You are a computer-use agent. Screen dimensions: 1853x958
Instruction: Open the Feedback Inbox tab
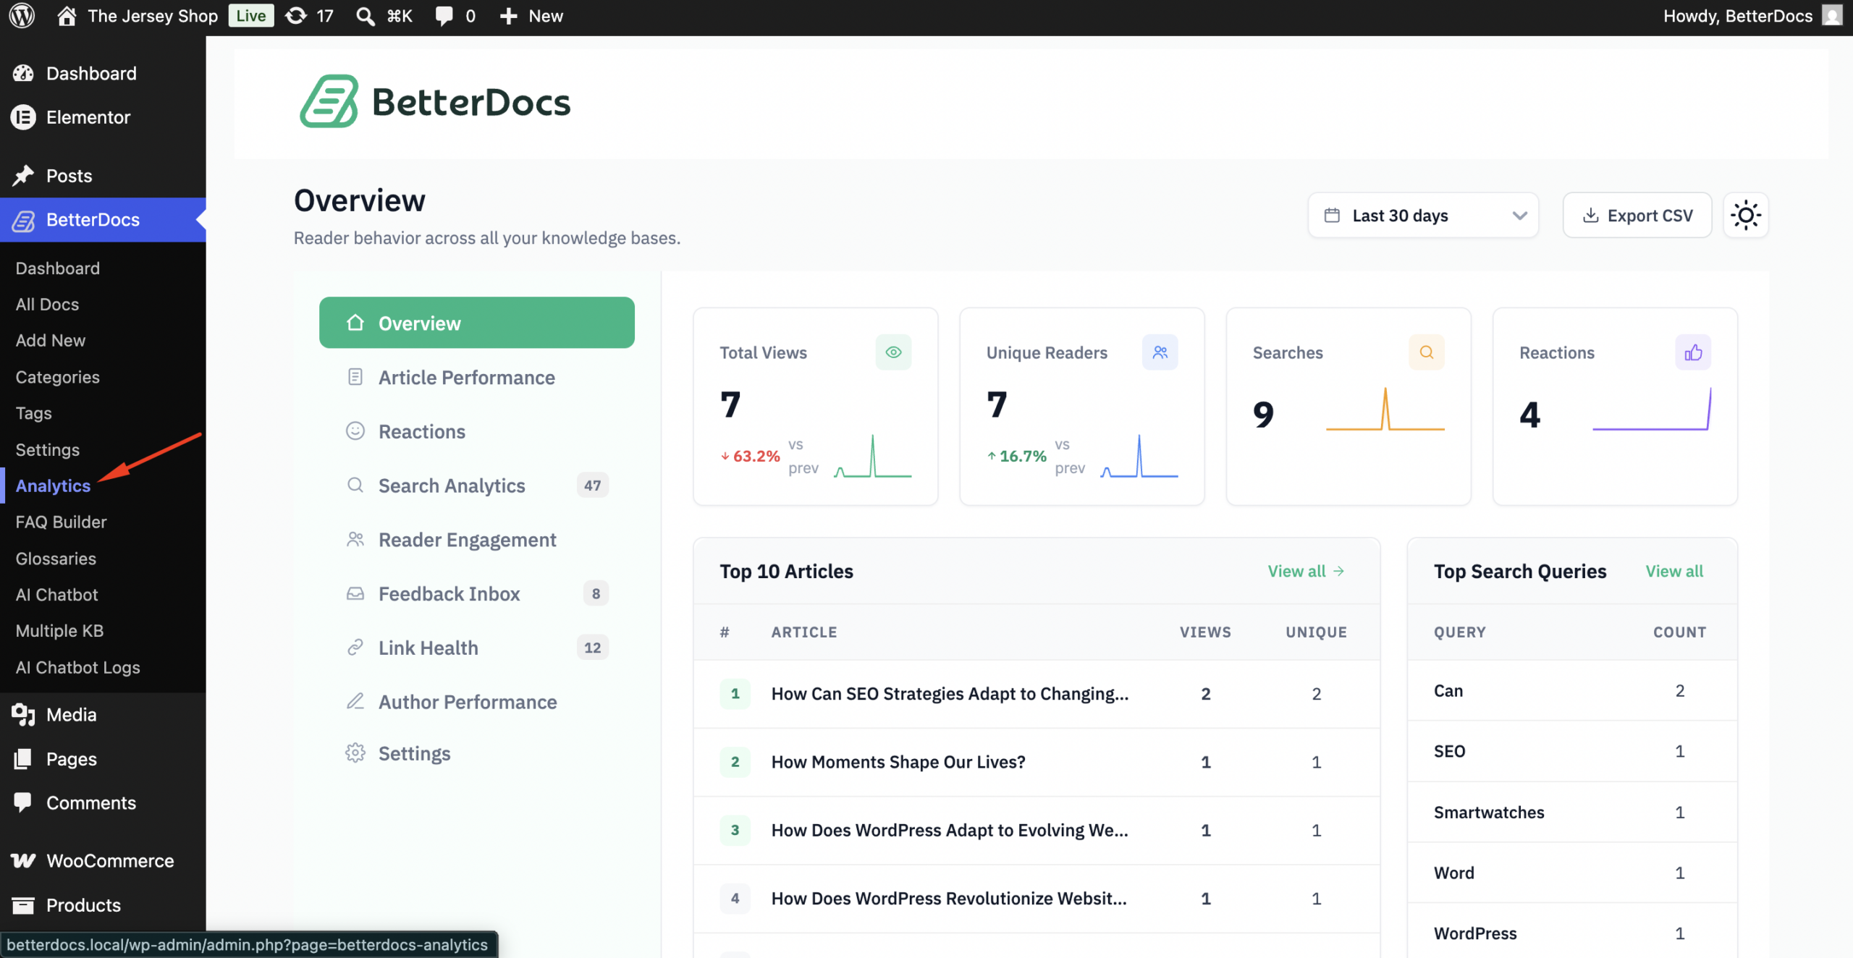pyautogui.click(x=476, y=593)
